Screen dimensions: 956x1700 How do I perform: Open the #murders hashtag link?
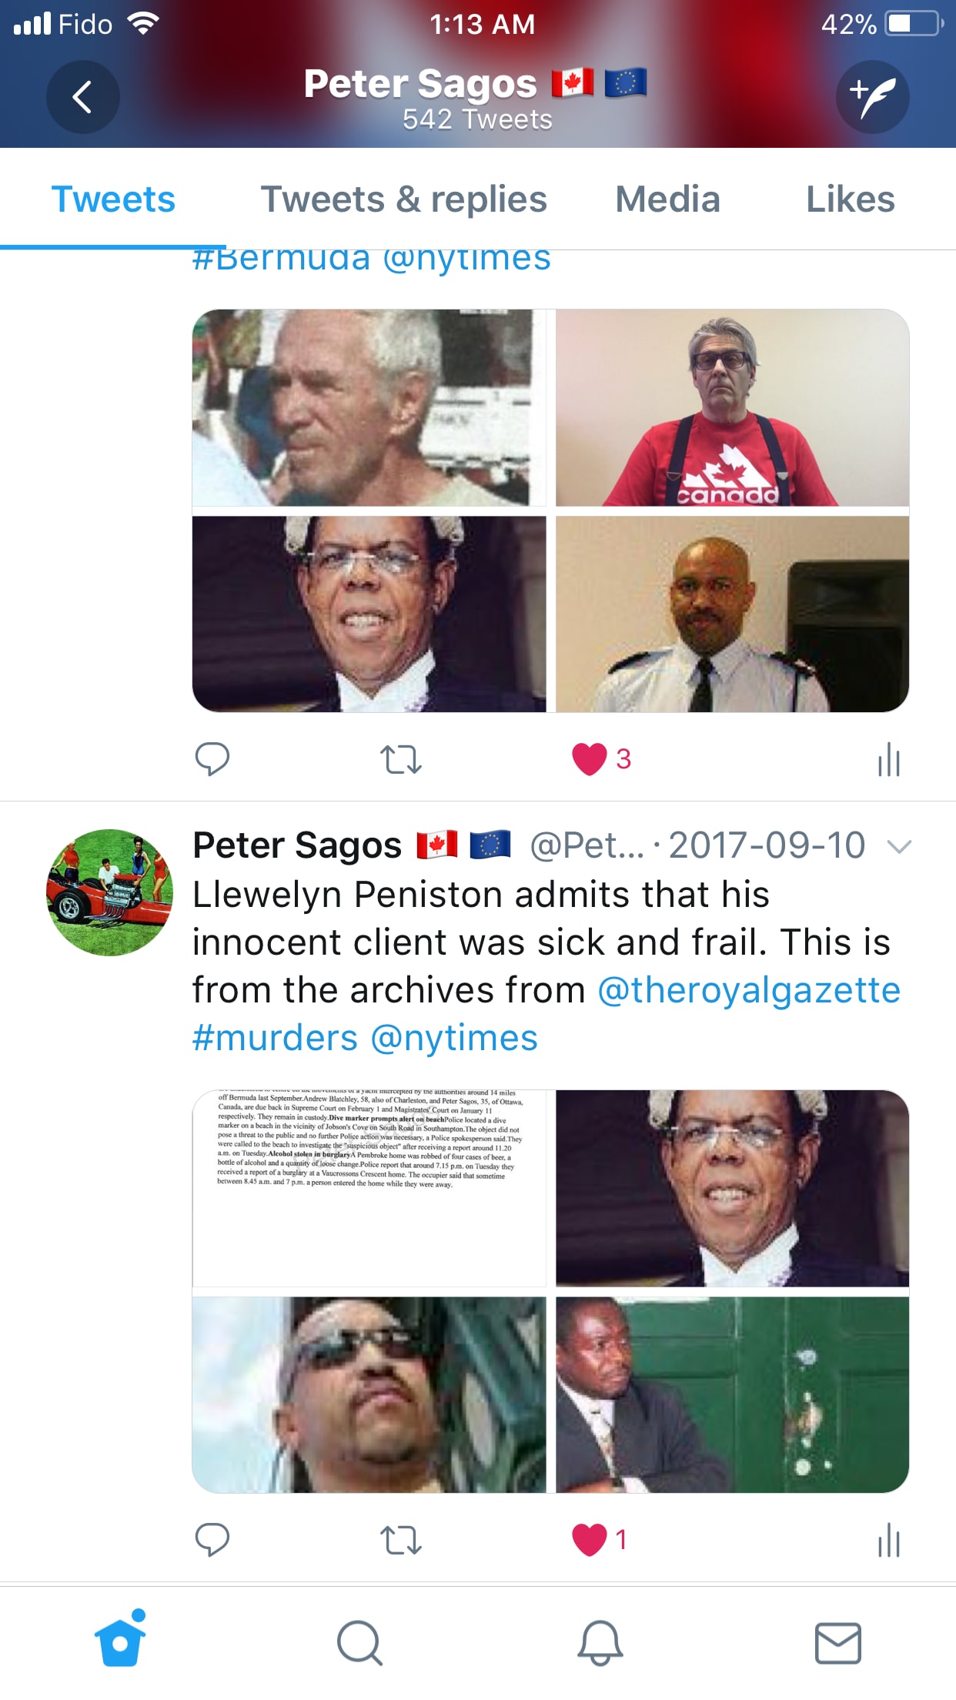pos(275,1038)
